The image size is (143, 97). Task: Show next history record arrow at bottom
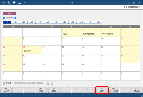click(x=48, y=83)
